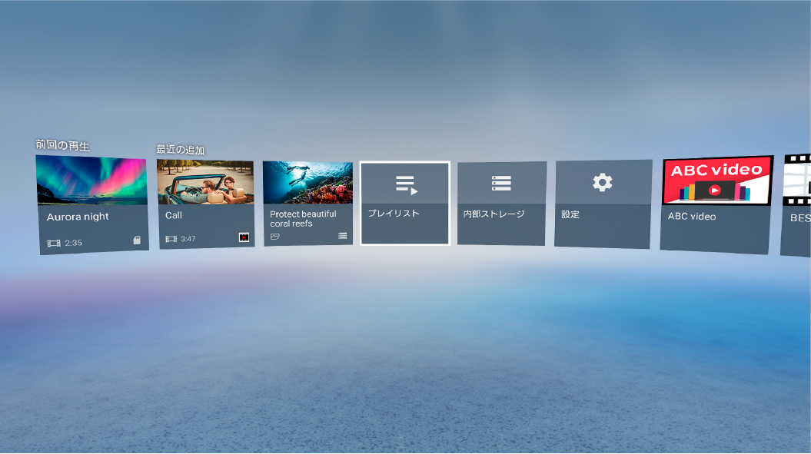Click the video app icon on Call card
Image resolution: width=811 pixels, height=454 pixels.
tap(244, 237)
